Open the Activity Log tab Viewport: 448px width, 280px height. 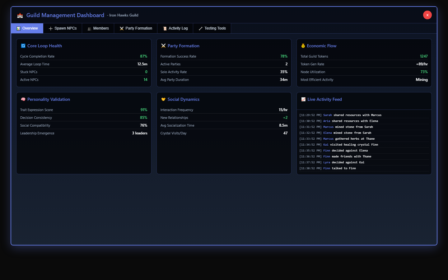[175, 28]
